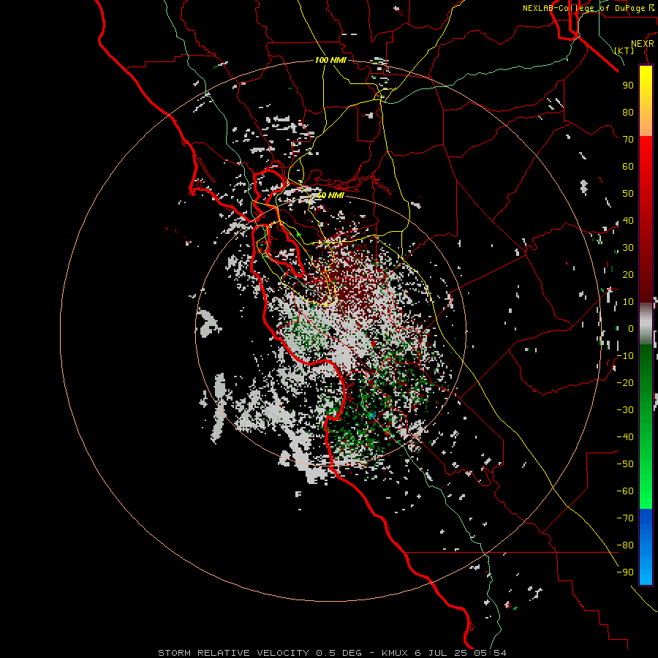Select the -60 value on velocity scale
Screen dimensions: 658x658
tap(625, 491)
